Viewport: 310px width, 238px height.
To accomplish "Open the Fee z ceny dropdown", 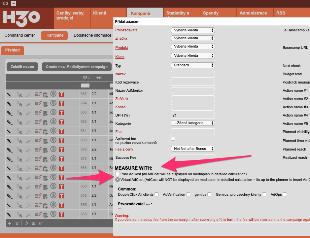I will pos(193,149).
